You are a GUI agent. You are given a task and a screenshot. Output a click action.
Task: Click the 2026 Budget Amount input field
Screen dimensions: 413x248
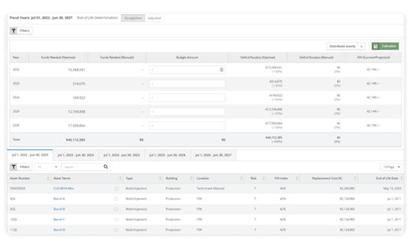click(187, 125)
